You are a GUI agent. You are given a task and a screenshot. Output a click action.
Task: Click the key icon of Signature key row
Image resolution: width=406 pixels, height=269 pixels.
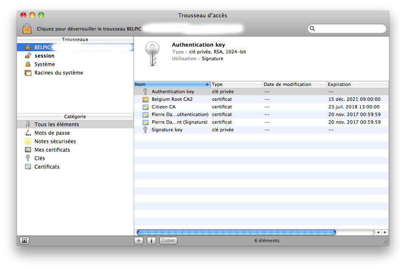click(x=145, y=130)
